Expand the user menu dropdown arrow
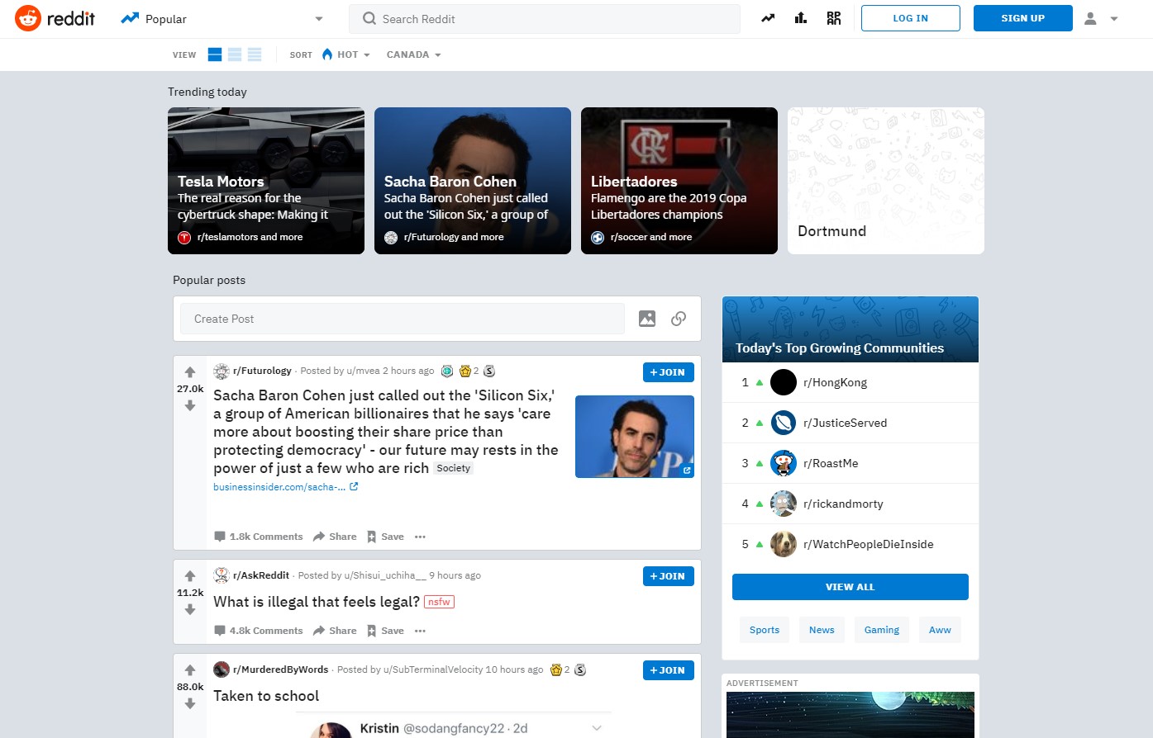 [x=1114, y=18]
